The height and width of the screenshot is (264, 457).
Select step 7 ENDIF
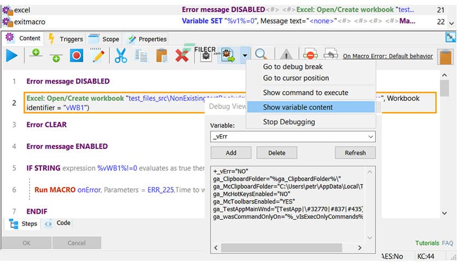37,212
